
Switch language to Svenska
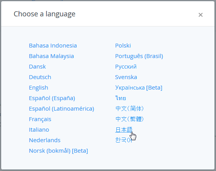click(126, 77)
